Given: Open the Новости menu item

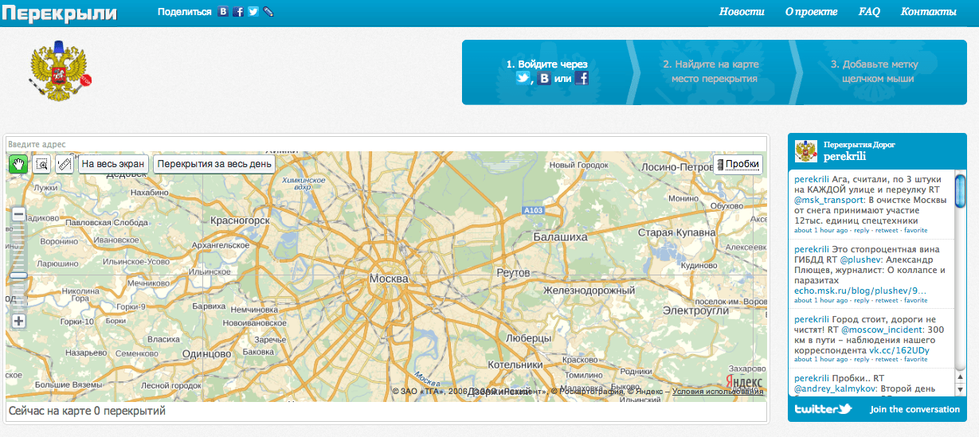Looking at the screenshot, I should (x=741, y=12).
